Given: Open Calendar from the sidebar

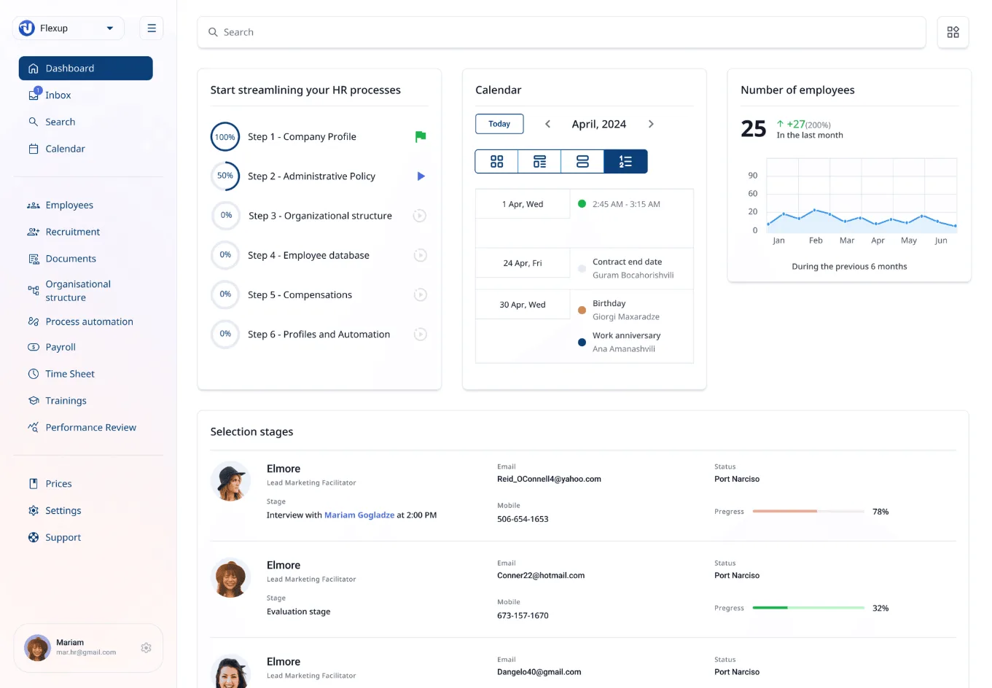Looking at the screenshot, I should click(x=56, y=149).
